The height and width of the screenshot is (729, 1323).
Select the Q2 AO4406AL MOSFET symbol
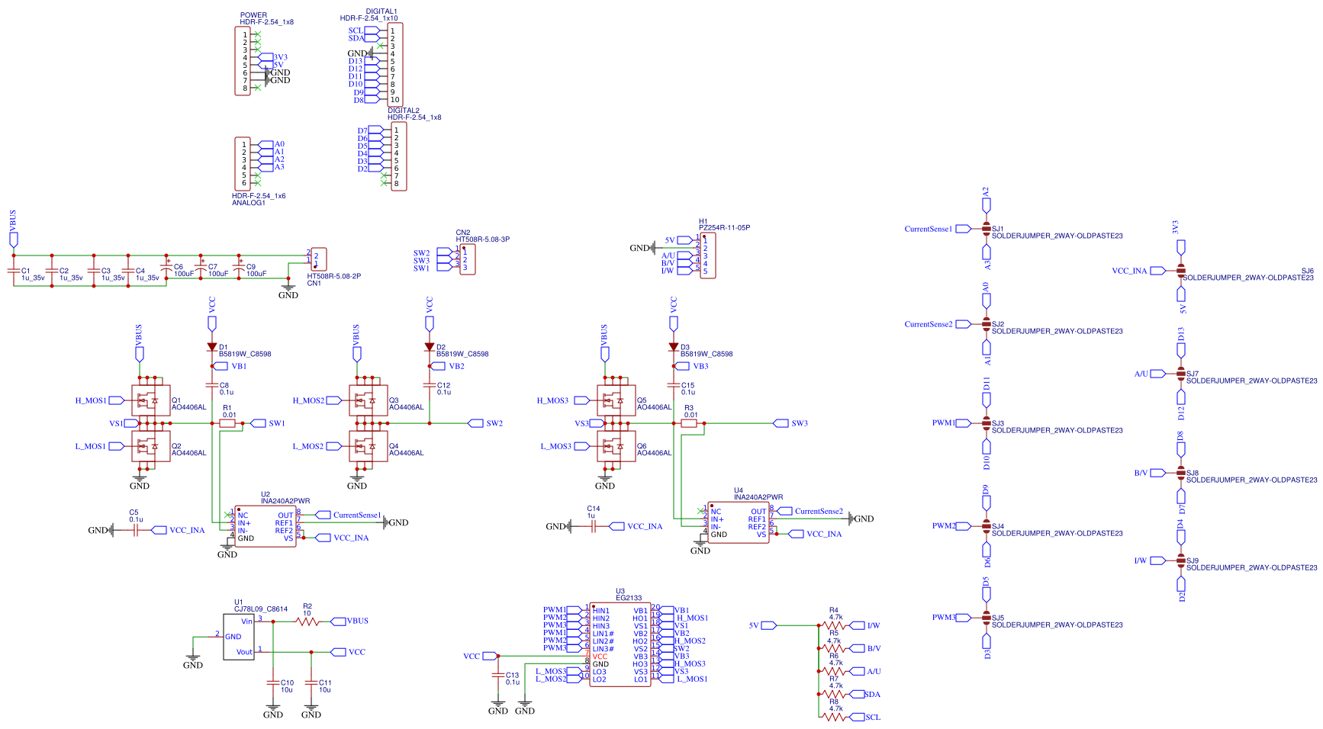point(150,445)
